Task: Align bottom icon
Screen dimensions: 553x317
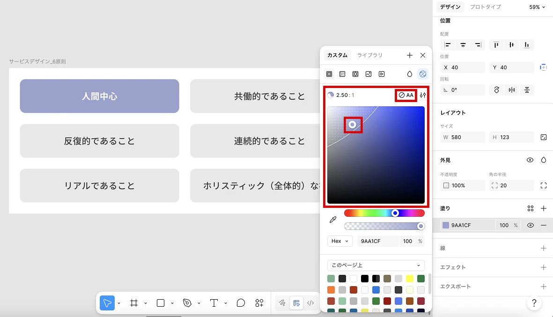Action: coord(527,45)
